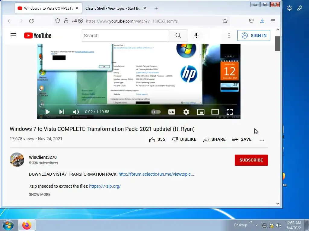Click Firefox icon in taskbar

(x=27, y=225)
